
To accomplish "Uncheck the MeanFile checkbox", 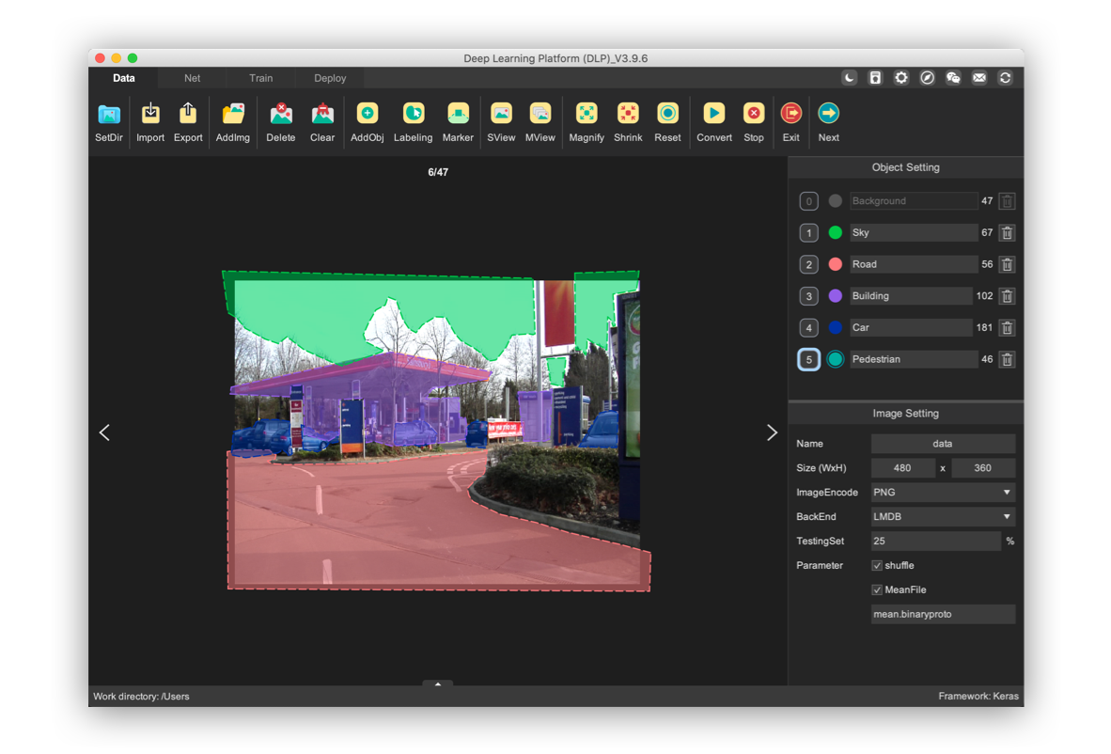I will (877, 590).
